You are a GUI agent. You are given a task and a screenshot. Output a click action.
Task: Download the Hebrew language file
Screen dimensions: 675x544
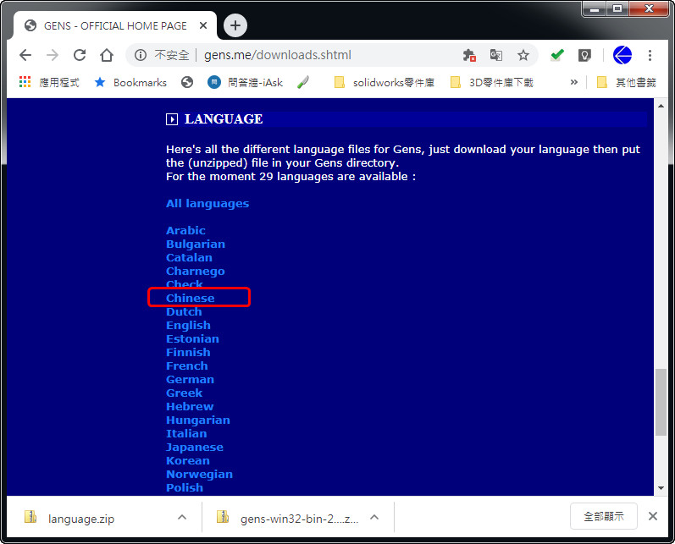coord(190,406)
